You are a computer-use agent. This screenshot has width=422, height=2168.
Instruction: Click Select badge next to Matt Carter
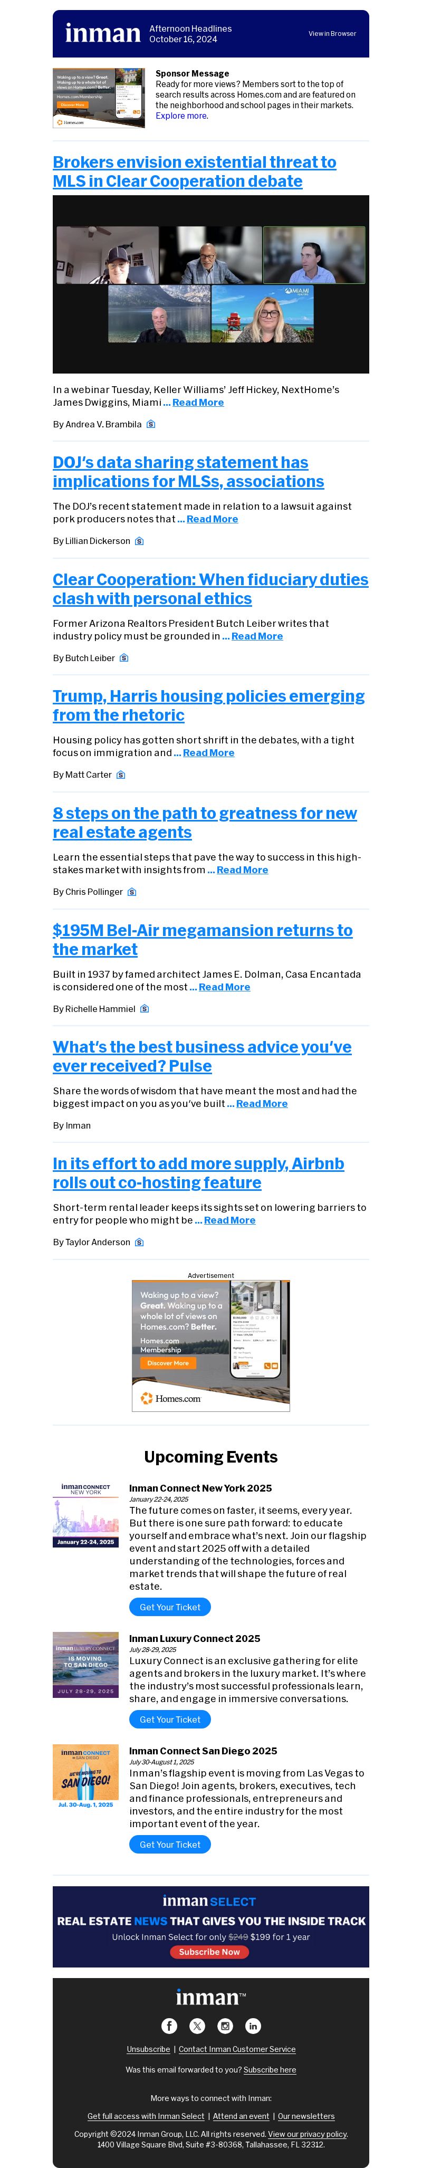click(120, 775)
